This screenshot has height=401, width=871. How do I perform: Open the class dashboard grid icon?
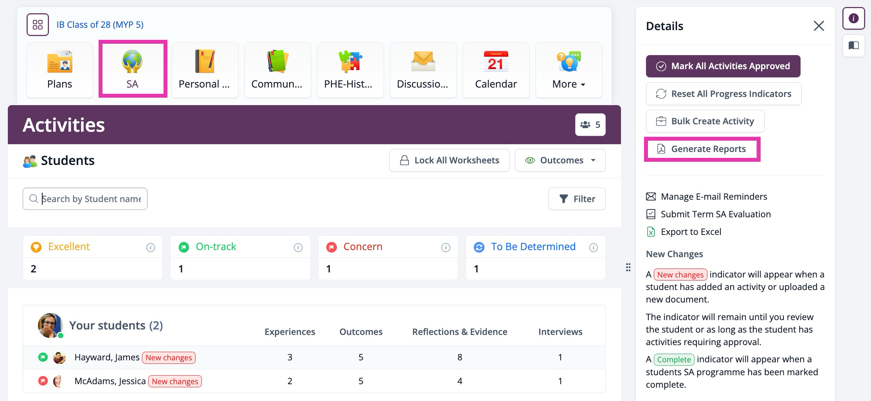pyautogui.click(x=38, y=25)
